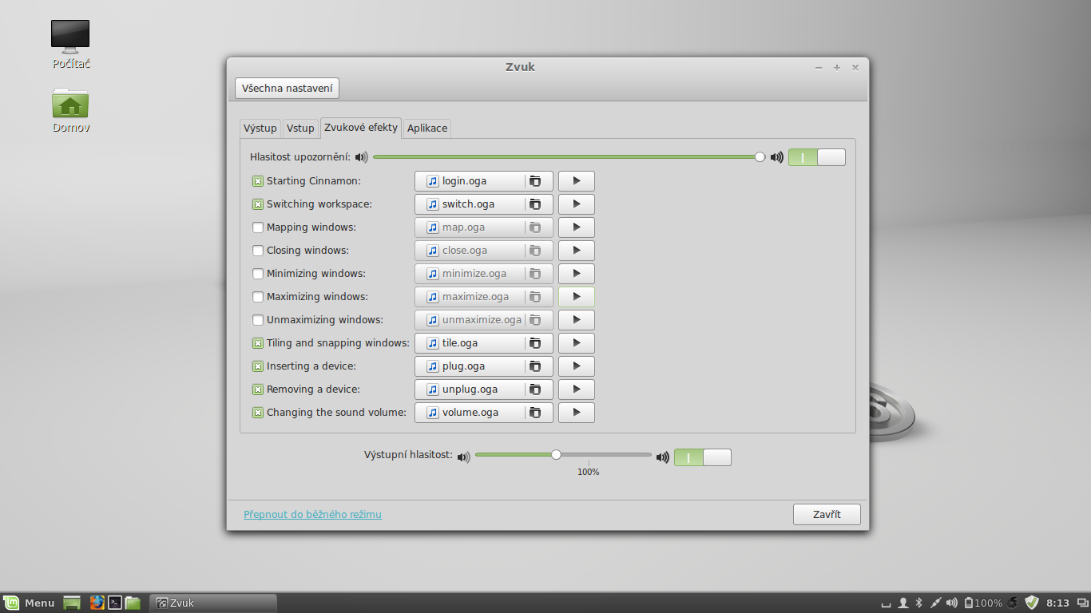Click the speaker icon beside Hlasitost upozornění
This screenshot has width=1091, height=613.
pos(362,156)
